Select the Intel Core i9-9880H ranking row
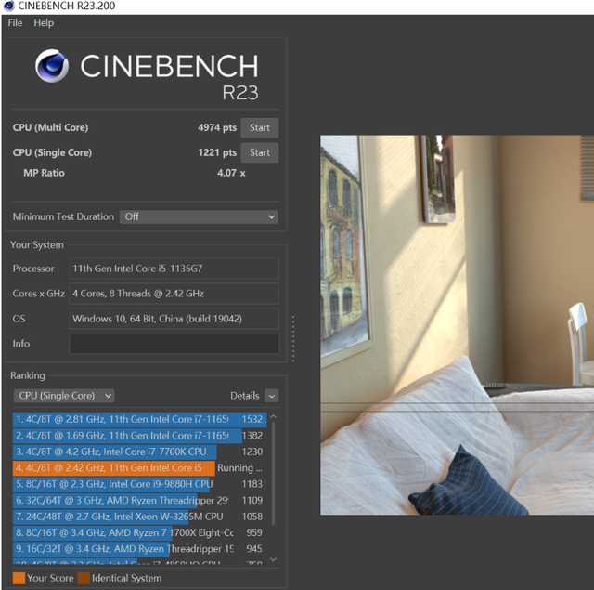The width and height of the screenshot is (594, 590). point(139,484)
